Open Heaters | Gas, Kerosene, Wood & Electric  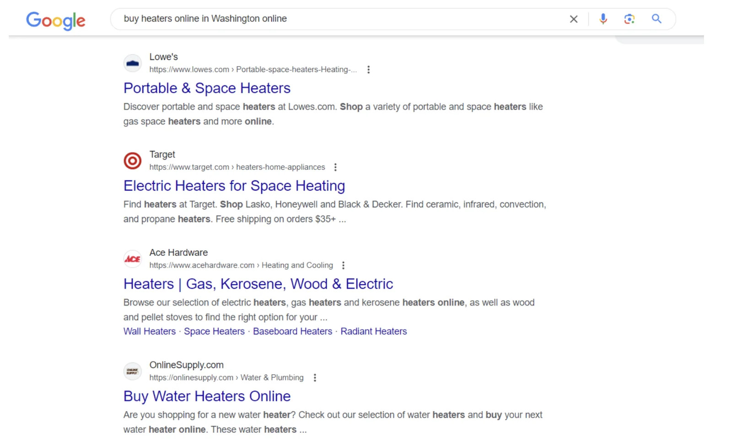click(258, 284)
